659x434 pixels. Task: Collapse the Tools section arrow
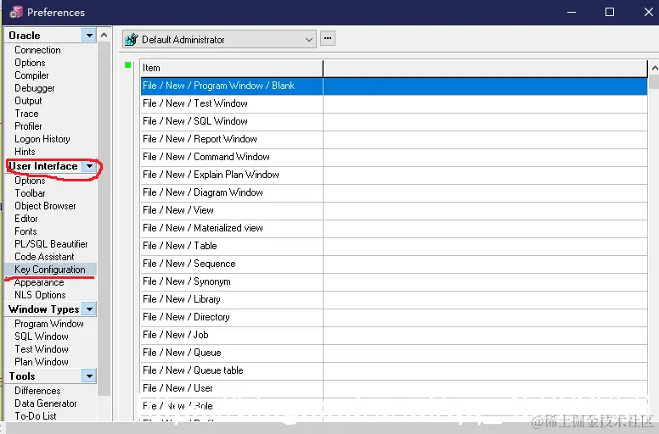[89, 376]
